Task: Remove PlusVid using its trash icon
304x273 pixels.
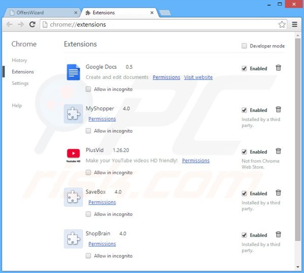Action: 278,151
